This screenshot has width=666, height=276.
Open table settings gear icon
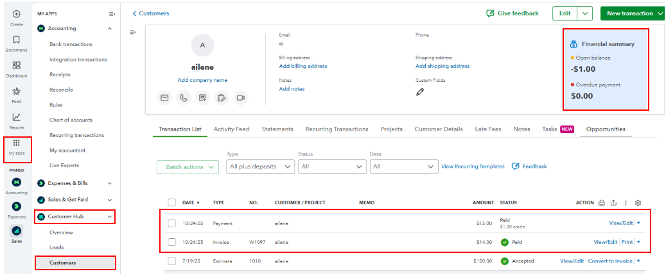[x=638, y=203]
